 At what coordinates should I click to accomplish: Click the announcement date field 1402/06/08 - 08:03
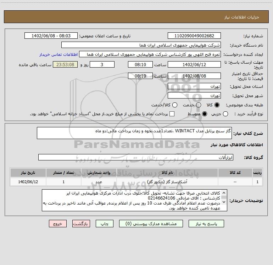(51, 36)
